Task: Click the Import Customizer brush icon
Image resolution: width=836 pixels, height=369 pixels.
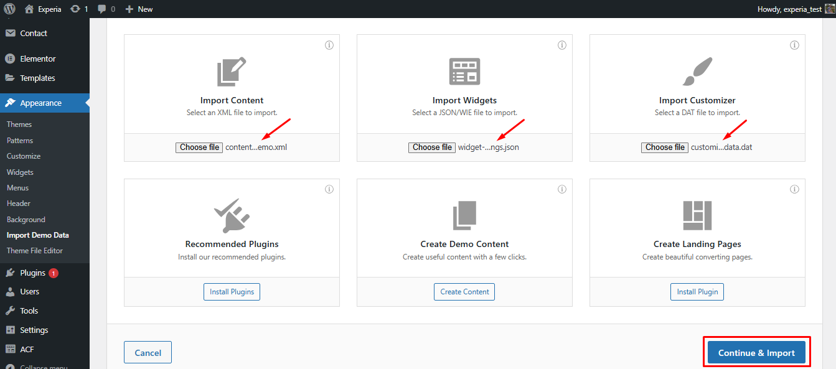Action: [697, 71]
